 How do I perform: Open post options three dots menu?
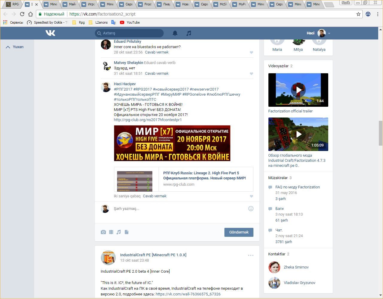click(x=251, y=255)
